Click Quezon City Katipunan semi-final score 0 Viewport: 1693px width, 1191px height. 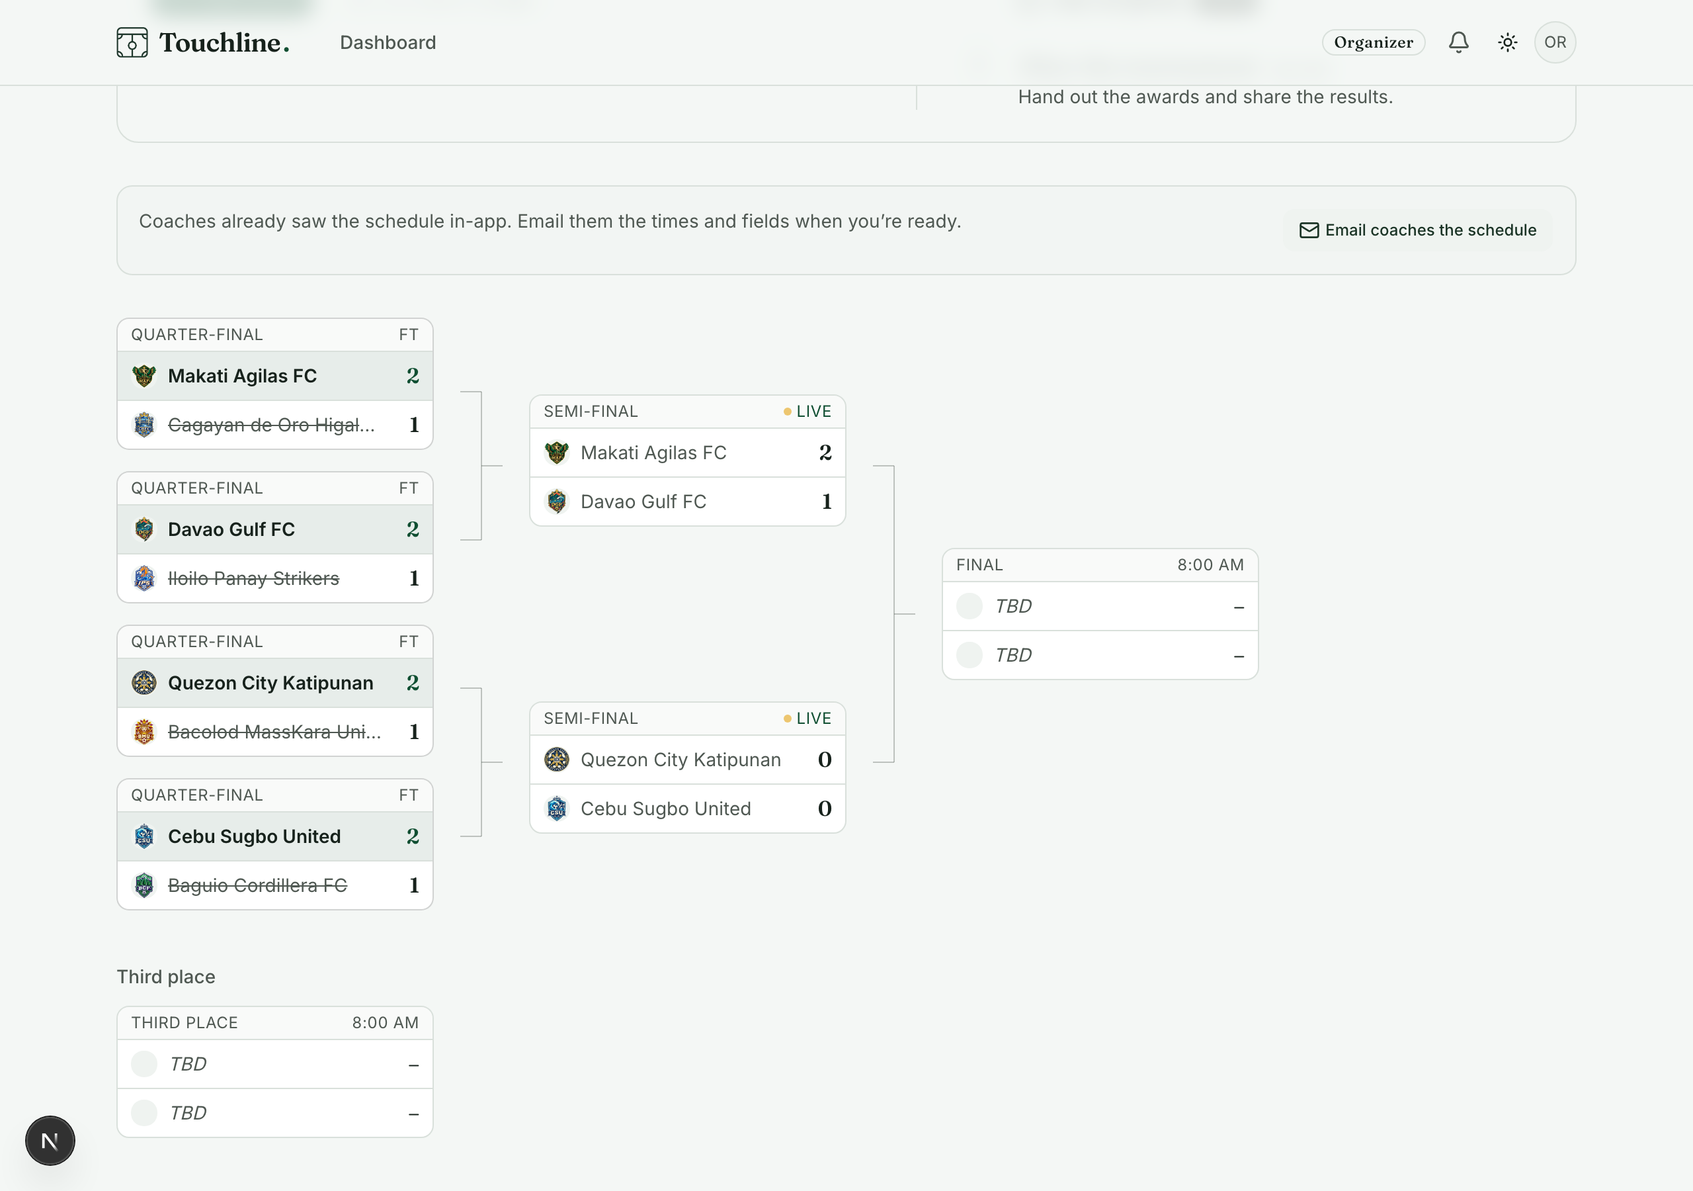(825, 760)
